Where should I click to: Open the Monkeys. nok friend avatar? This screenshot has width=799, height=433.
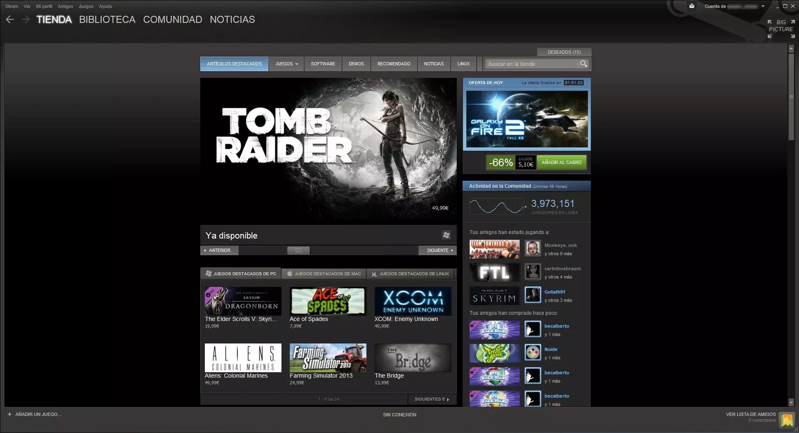click(533, 249)
